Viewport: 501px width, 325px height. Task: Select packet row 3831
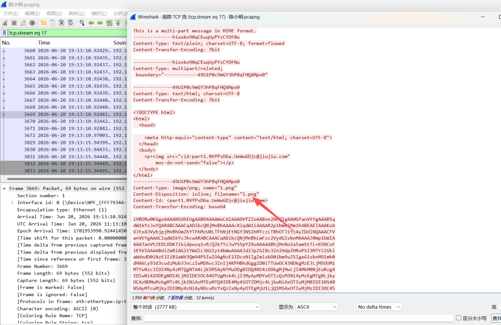pos(64,157)
